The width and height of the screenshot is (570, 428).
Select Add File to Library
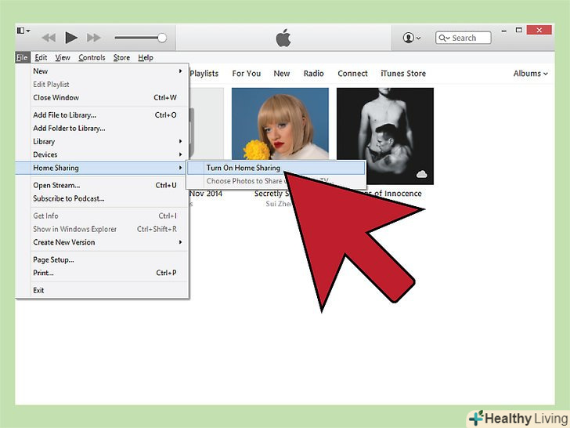pyautogui.click(x=102, y=115)
